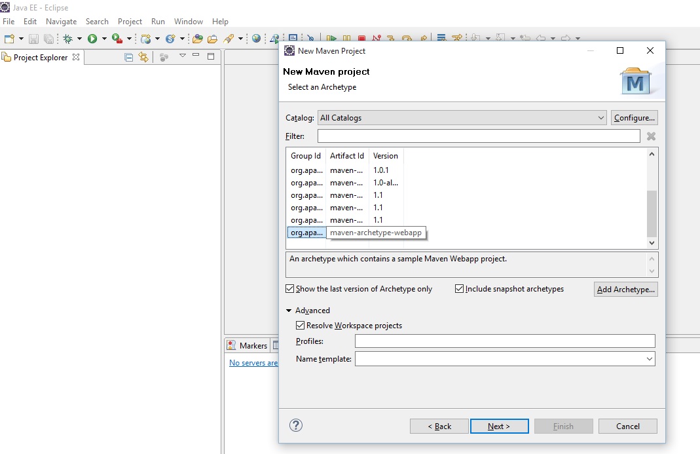
Task: Click the Debug bug icon
Action: [68, 39]
